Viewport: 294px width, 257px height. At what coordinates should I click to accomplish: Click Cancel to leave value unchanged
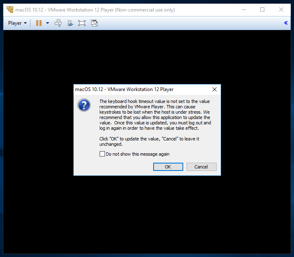201,167
